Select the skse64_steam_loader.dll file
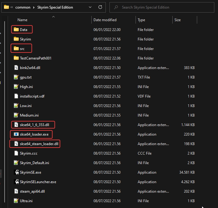 pos(39,144)
